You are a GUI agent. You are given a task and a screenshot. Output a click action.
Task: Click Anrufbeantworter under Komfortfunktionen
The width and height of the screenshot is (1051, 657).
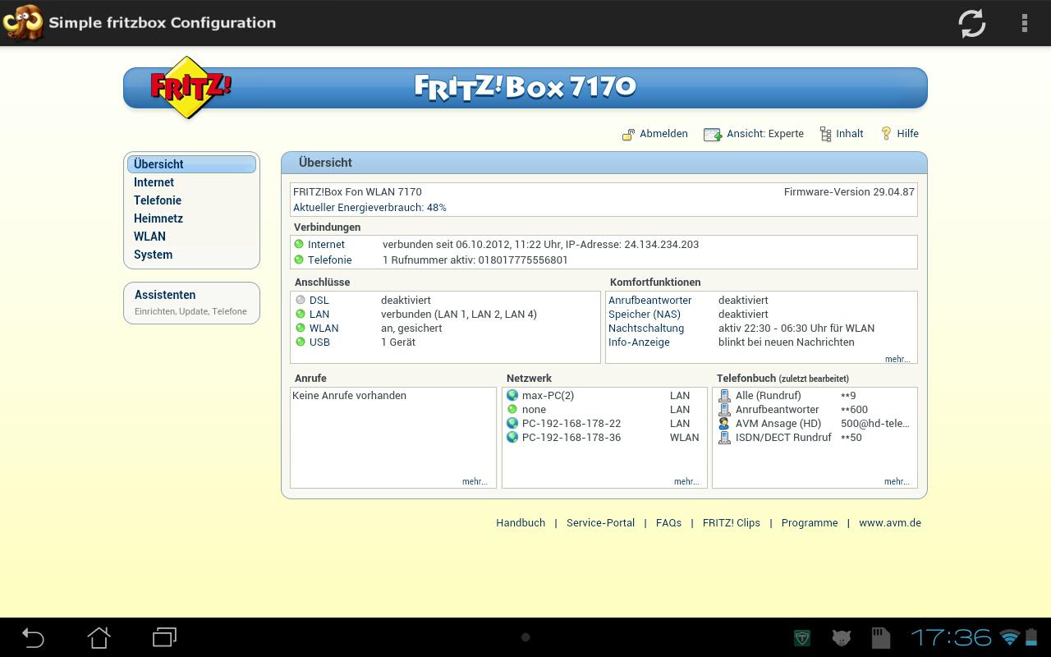pyautogui.click(x=649, y=301)
